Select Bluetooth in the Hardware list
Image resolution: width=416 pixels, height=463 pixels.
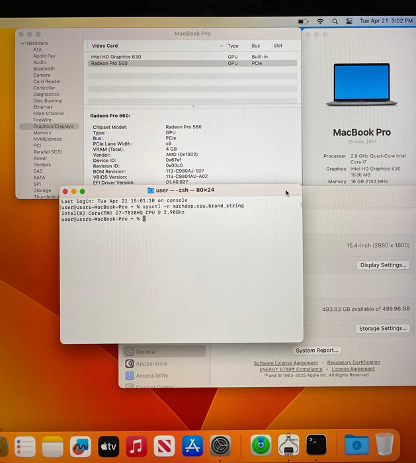pos(44,69)
